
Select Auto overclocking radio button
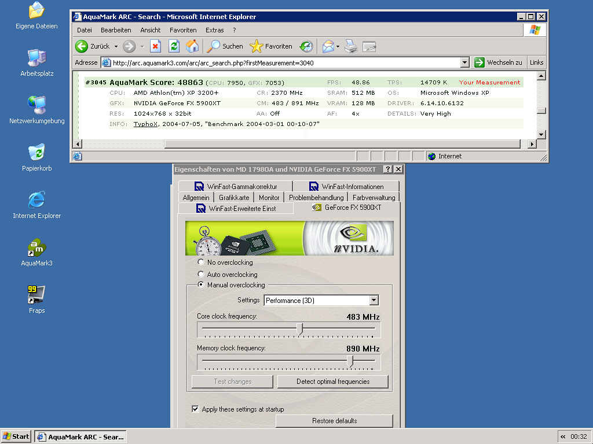pos(201,274)
